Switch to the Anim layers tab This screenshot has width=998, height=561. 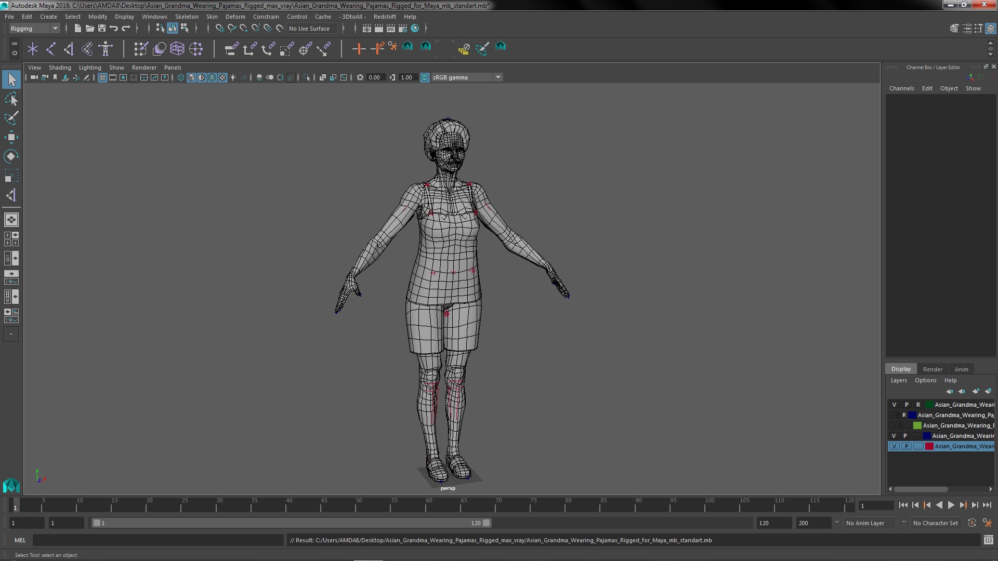click(961, 369)
